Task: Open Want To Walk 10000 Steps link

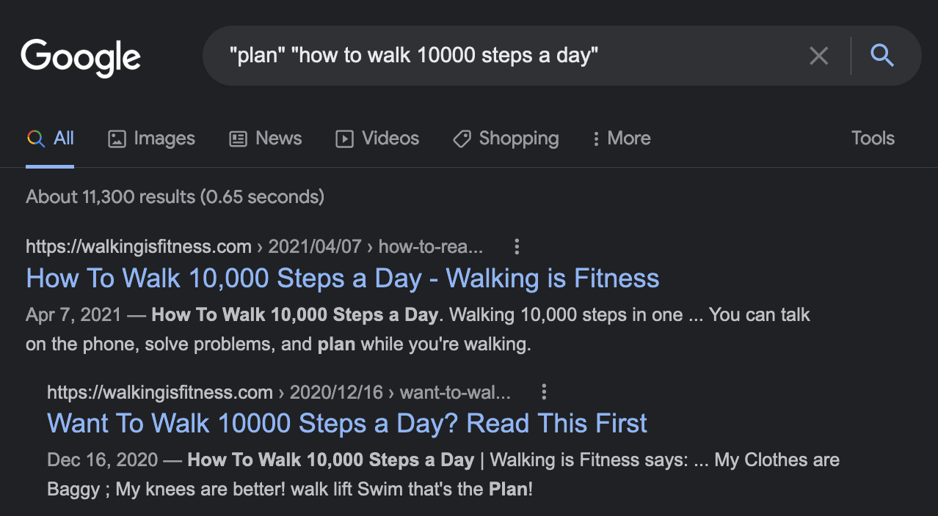Action: (346, 424)
